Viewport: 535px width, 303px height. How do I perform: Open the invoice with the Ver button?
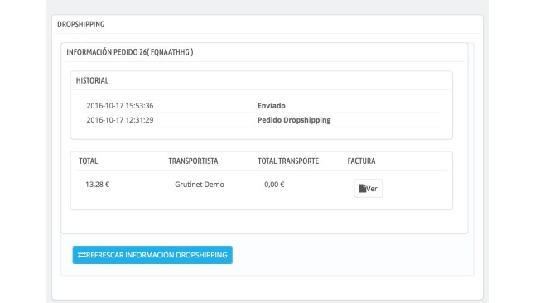coord(369,189)
